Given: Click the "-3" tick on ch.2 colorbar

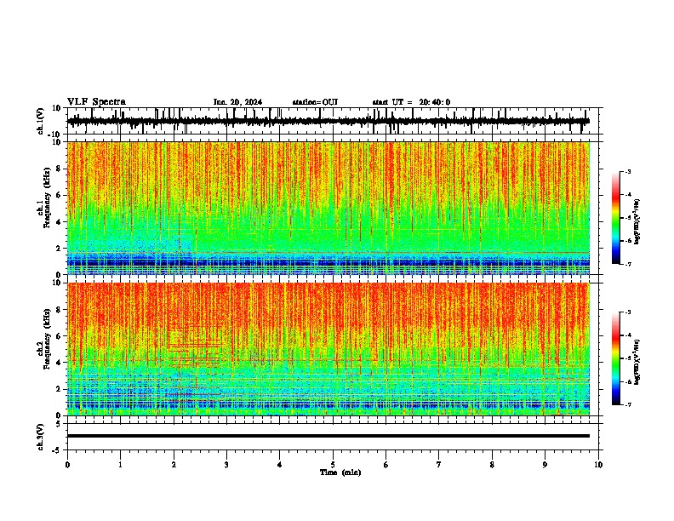Looking at the screenshot, I should click(x=627, y=312).
